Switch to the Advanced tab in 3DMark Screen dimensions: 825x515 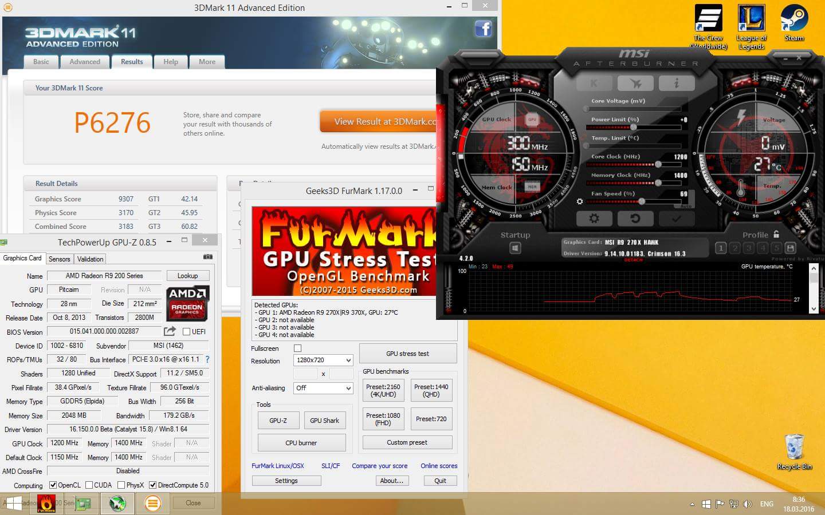tap(85, 62)
